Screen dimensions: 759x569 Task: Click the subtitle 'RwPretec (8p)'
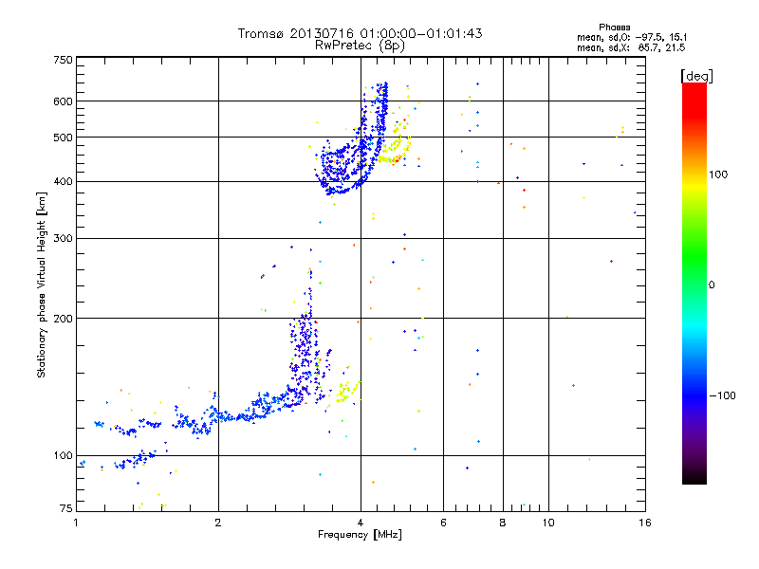pyautogui.click(x=360, y=46)
